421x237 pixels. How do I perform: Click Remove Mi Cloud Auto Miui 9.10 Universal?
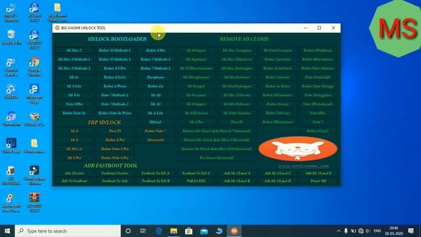point(216,149)
